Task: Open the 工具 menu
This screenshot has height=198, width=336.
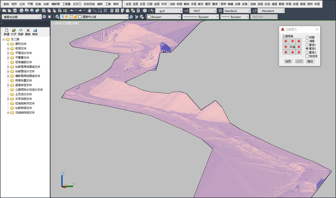Action: coord(108,4)
